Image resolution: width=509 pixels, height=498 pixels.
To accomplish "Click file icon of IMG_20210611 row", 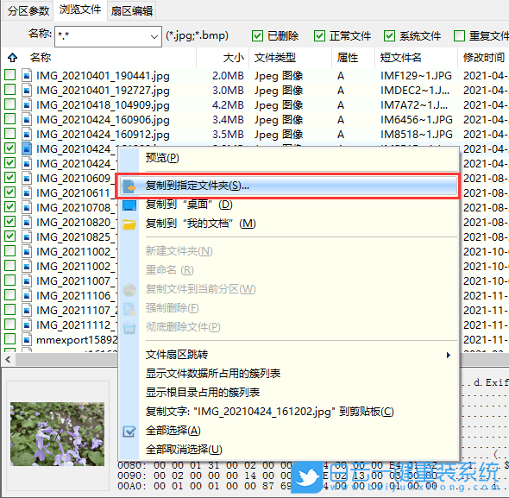I will [27, 192].
